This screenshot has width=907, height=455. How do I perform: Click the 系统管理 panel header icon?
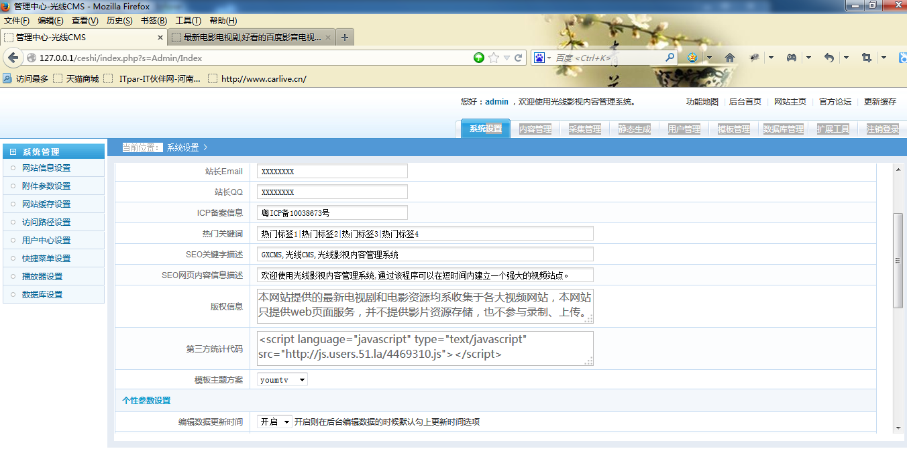13,152
